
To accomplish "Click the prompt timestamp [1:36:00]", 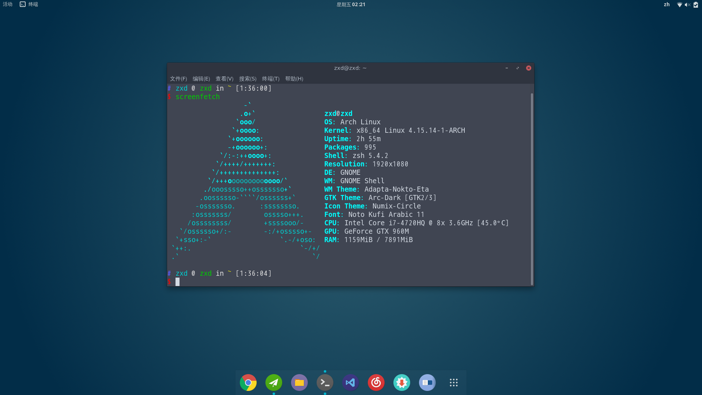I will tap(254, 89).
